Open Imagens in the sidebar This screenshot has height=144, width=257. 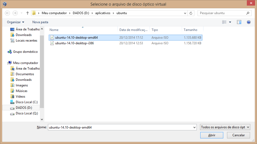pos(22,85)
